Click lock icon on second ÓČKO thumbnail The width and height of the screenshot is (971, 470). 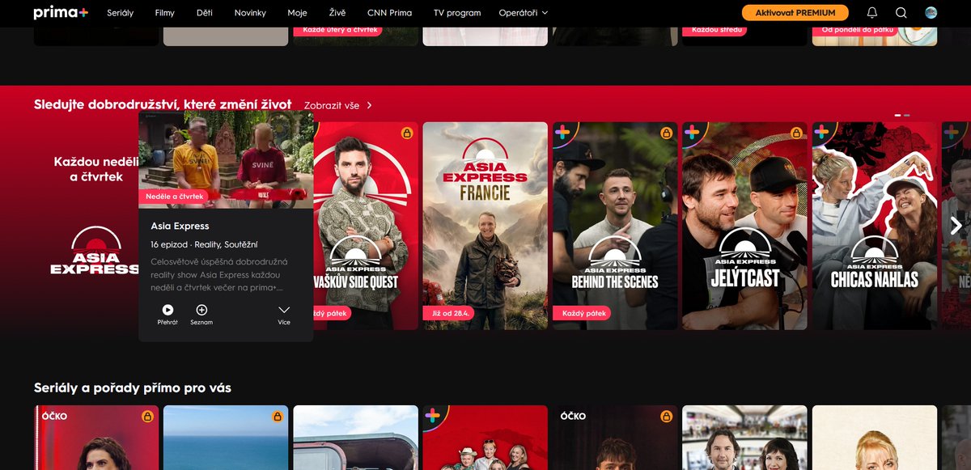(x=666, y=416)
